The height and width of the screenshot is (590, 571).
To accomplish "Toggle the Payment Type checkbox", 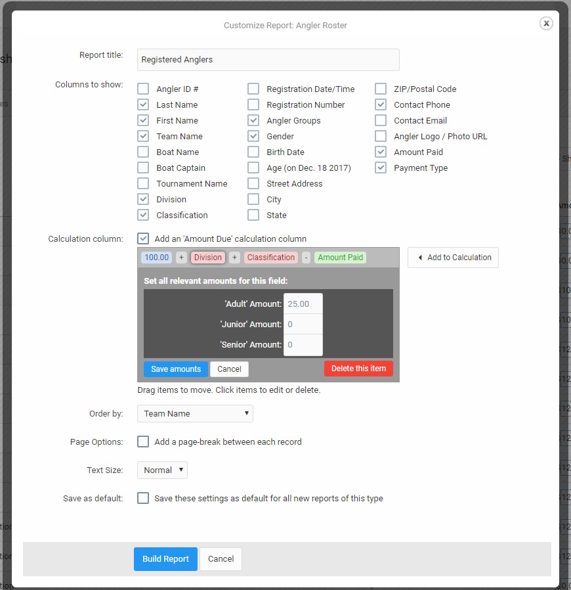I will [381, 168].
